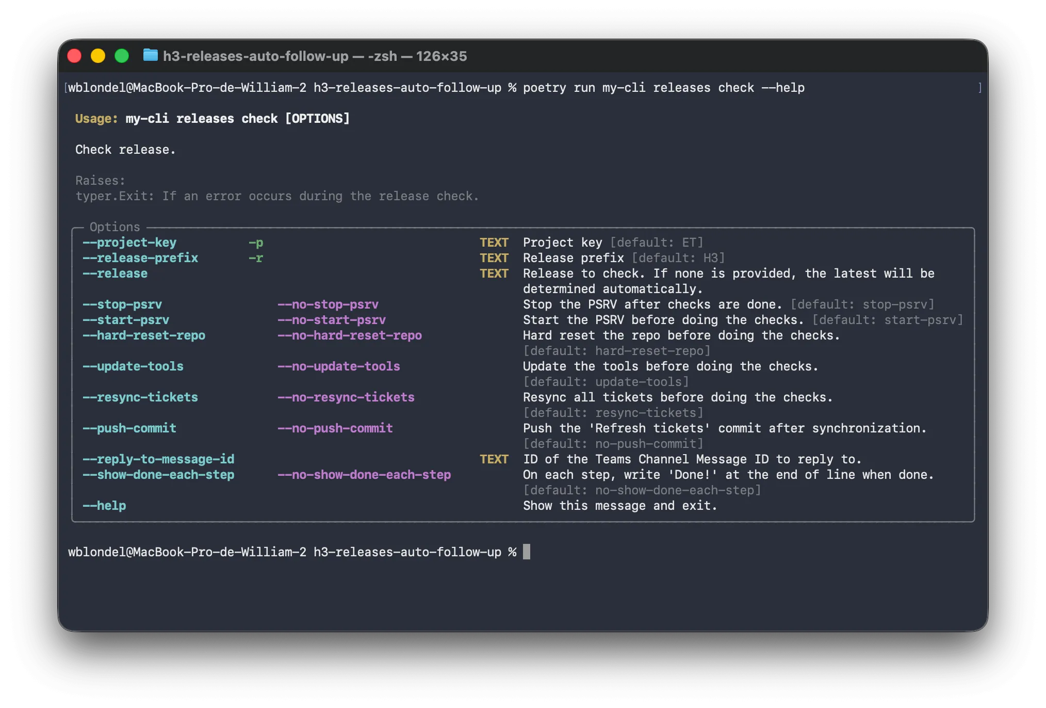Click the window title h3-releases-auto-follow-up
The image size is (1046, 708).
[256, 56]
